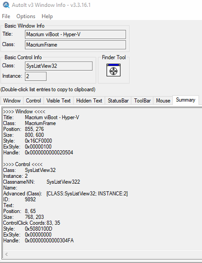Select the window ExStyle line 0x00000100
Screen dimensions: 202x263
(x=27, y=147)
